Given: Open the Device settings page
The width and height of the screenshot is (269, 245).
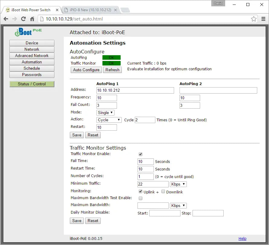Looking at the screenshot, I should point(32,43).
